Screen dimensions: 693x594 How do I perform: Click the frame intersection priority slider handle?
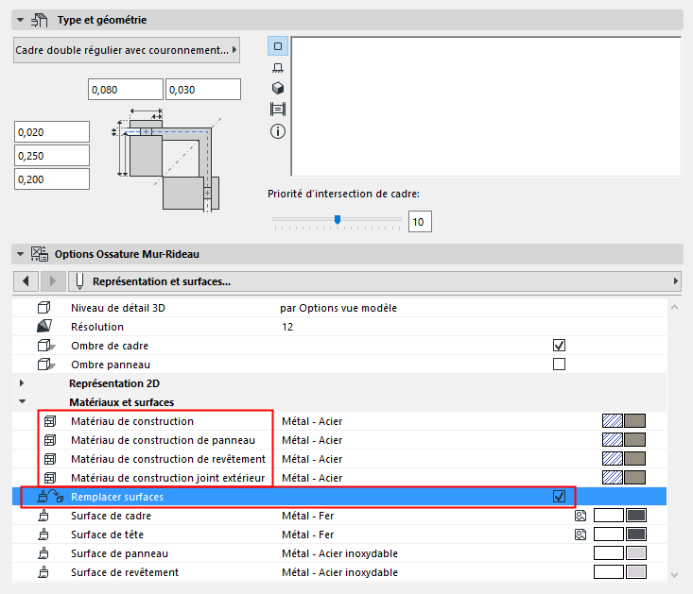(x=338, y=219)
